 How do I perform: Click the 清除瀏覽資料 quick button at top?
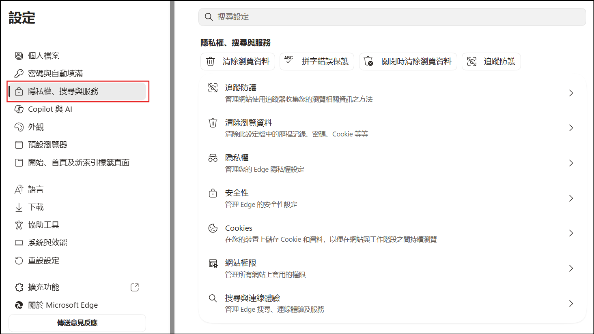coord(238,62)
